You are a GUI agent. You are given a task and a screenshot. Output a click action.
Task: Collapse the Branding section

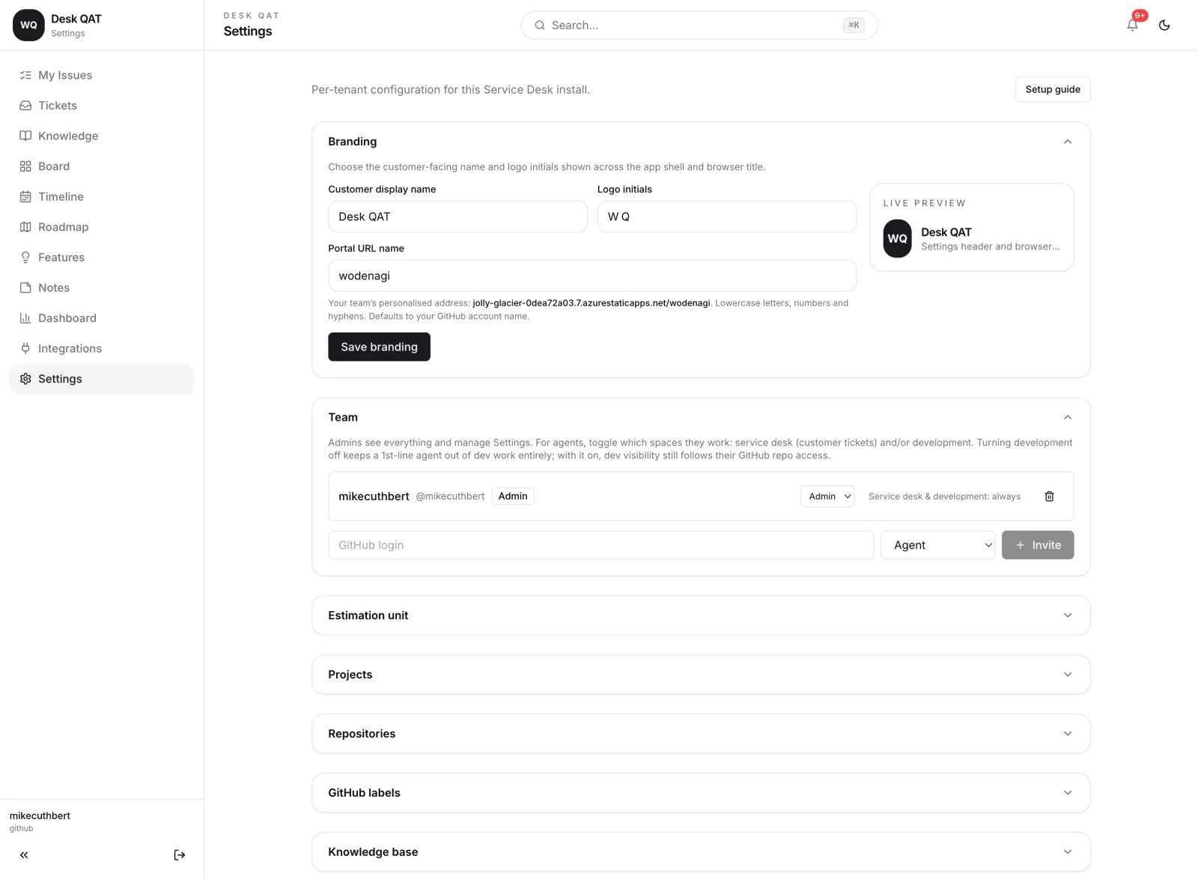click(x=1067, y=142)
